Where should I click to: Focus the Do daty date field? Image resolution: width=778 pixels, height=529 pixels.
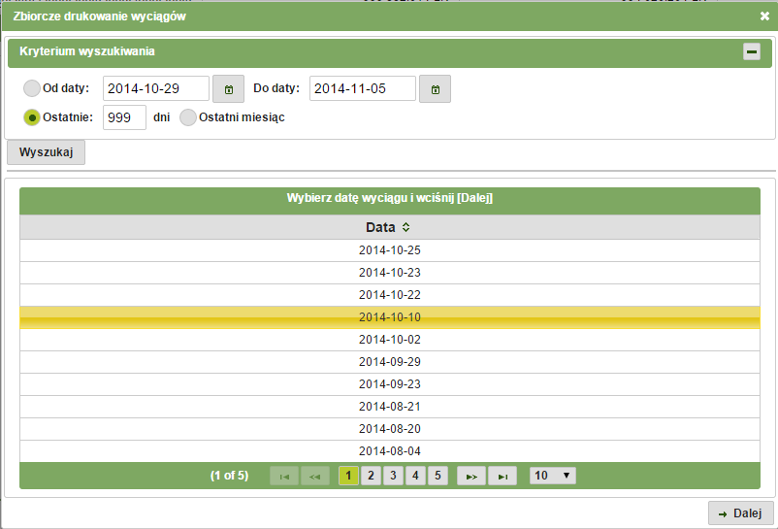[x=363, y=88]
